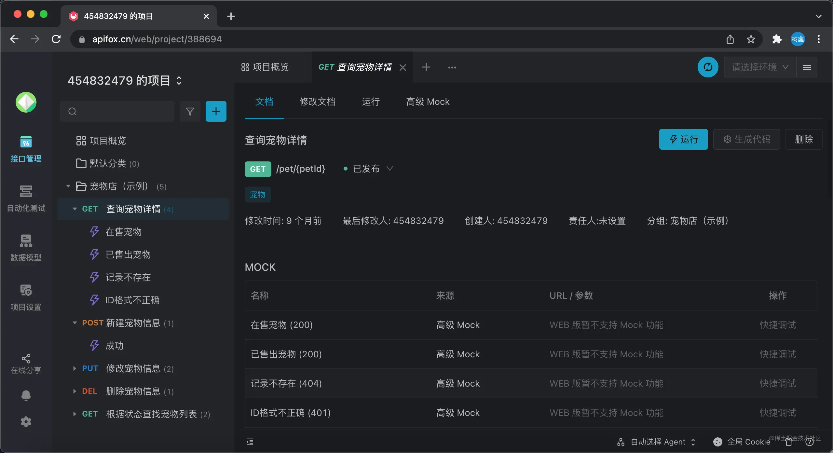
Task: Collapse the 宠物店（示例） folder
Action: click(68, 186)
